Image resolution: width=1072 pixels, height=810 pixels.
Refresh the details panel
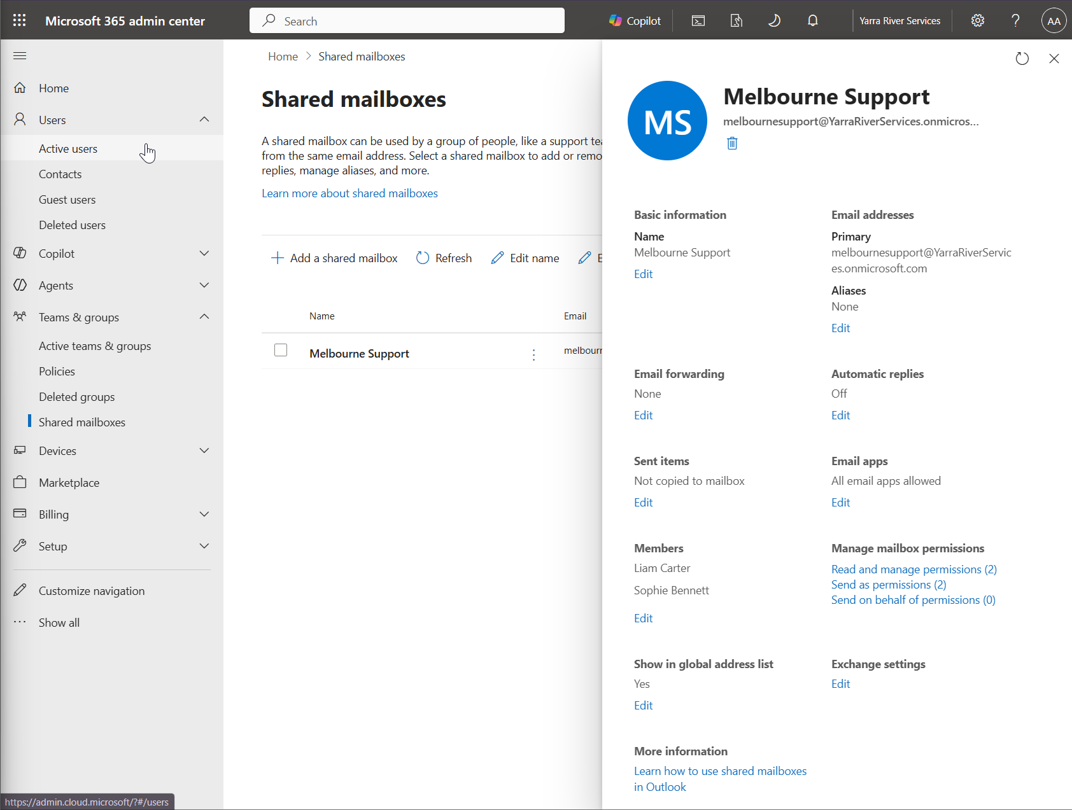[x=1022, y=59]
